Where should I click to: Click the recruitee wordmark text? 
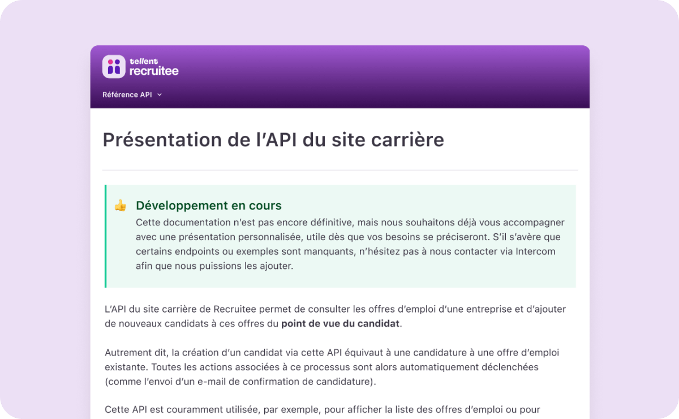pos(154,70)
